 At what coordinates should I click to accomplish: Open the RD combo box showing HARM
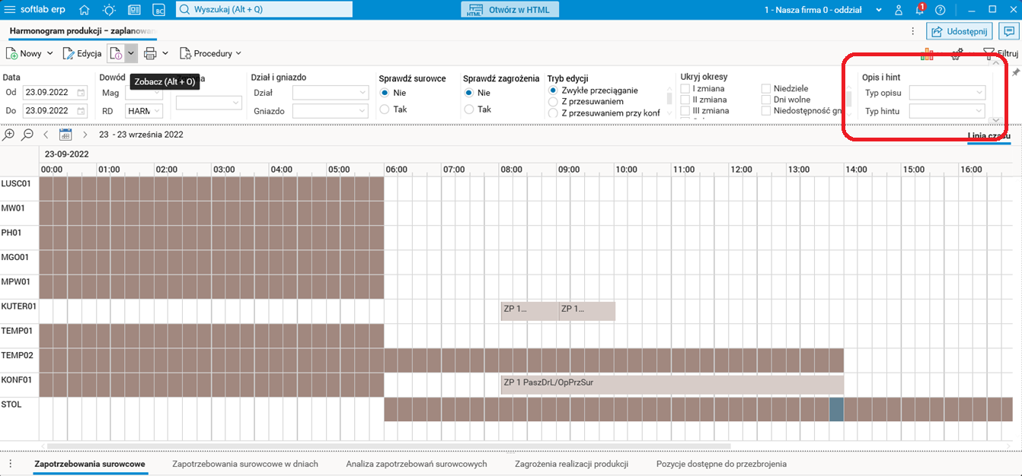tap(144, 111)
